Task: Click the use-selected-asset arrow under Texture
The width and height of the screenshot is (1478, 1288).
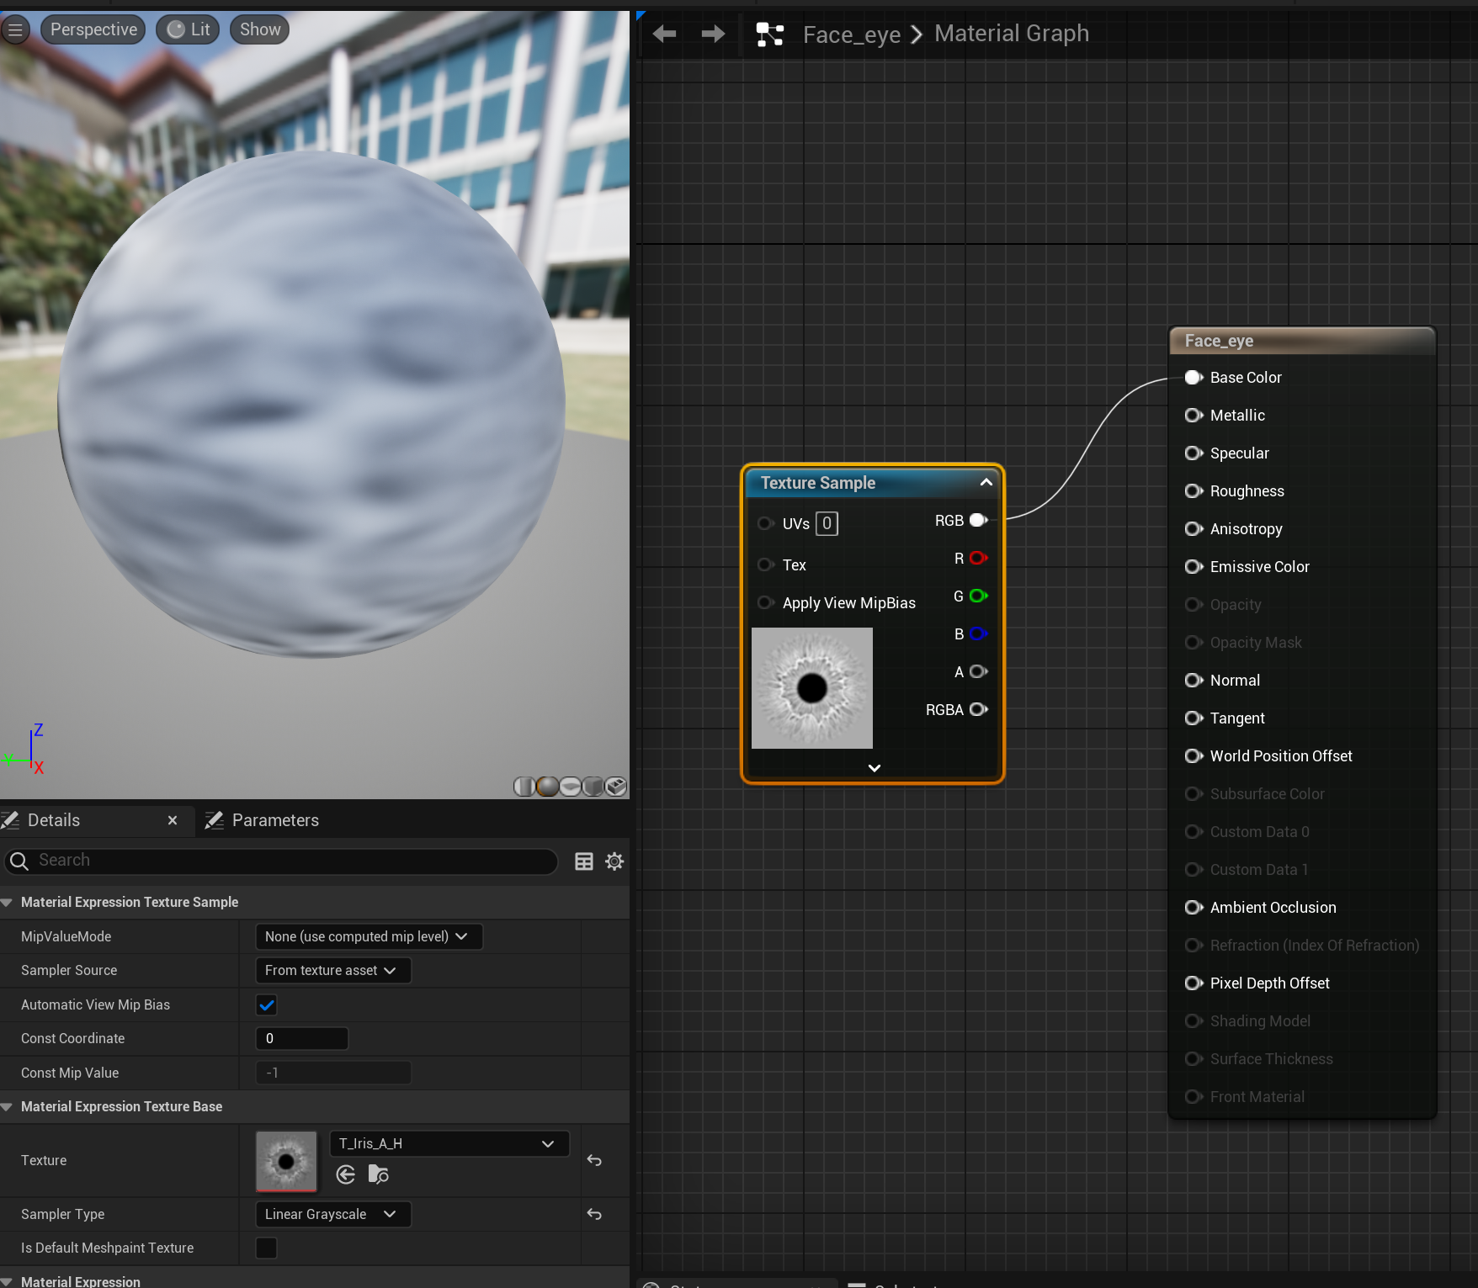Action: click(345, 1174)
